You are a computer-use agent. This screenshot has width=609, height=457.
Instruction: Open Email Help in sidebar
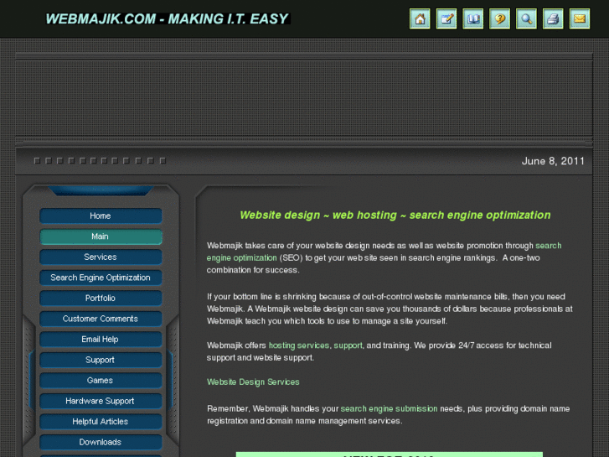click(x=101, y=340)
